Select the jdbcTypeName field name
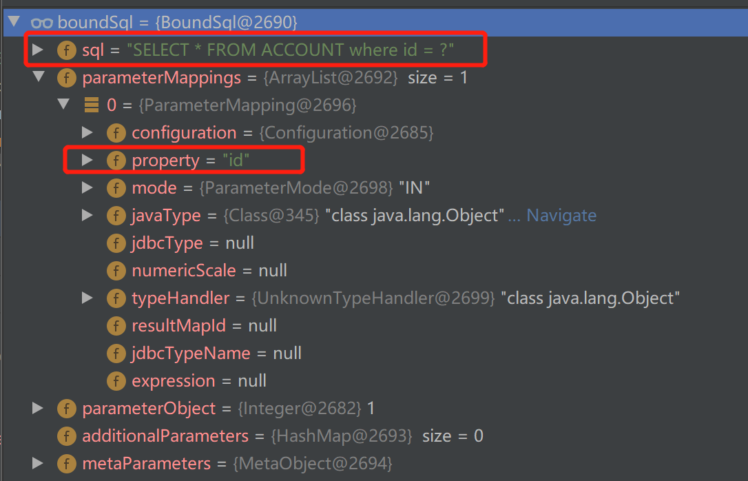The height and width of the screenshot is (481, 748). point(191,354)
